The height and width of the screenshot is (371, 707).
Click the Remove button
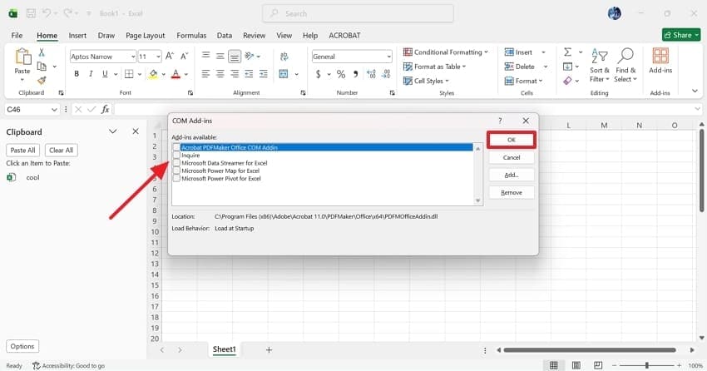[512, 192]
